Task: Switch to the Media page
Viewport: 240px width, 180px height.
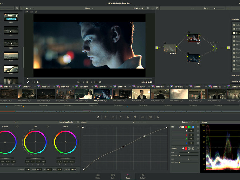Action: pyautogui.click(x=98, y=176)
